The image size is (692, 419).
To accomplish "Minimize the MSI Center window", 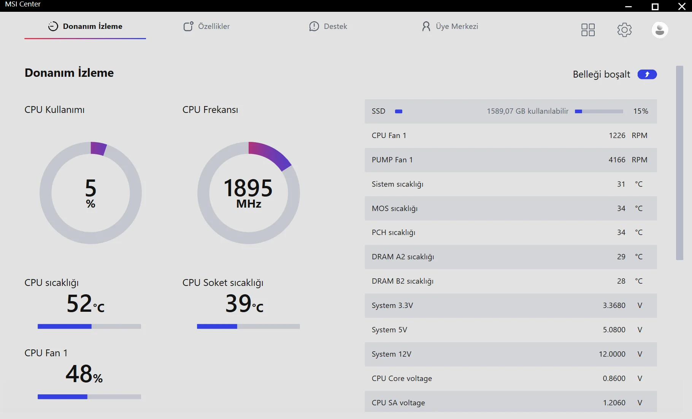I will click(x=629, y=6).
